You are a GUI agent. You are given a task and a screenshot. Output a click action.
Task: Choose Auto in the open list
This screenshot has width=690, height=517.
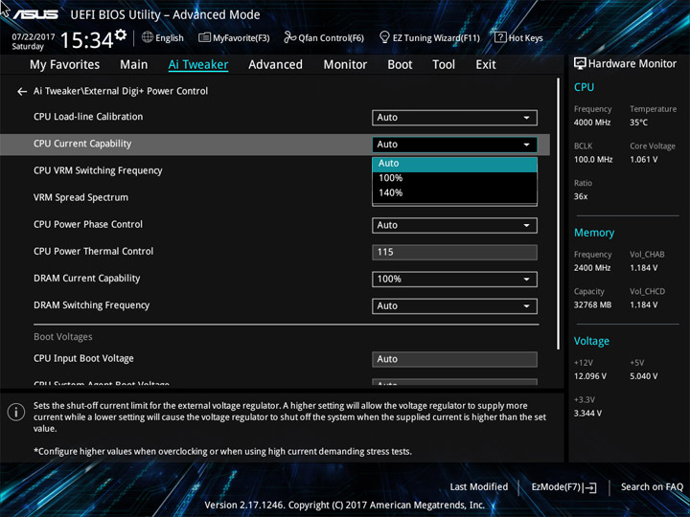click(x=454, y=164)
